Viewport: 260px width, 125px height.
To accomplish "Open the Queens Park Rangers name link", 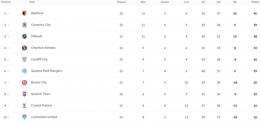I will [x=47, y=71].
